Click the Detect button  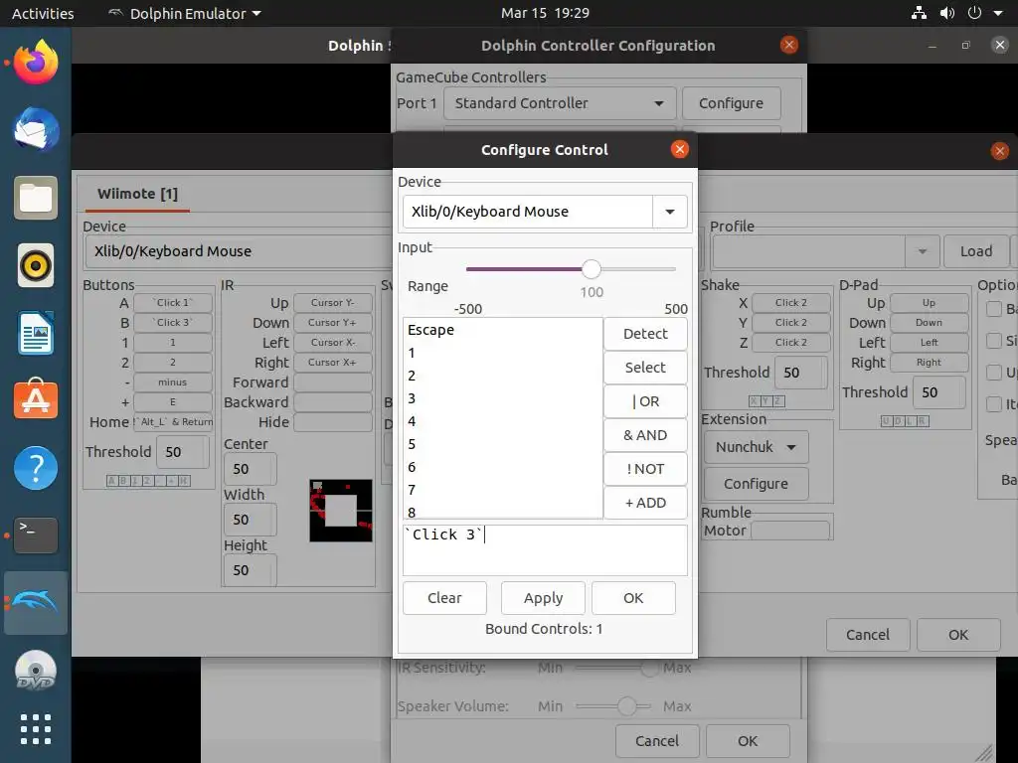click(645, 334)
